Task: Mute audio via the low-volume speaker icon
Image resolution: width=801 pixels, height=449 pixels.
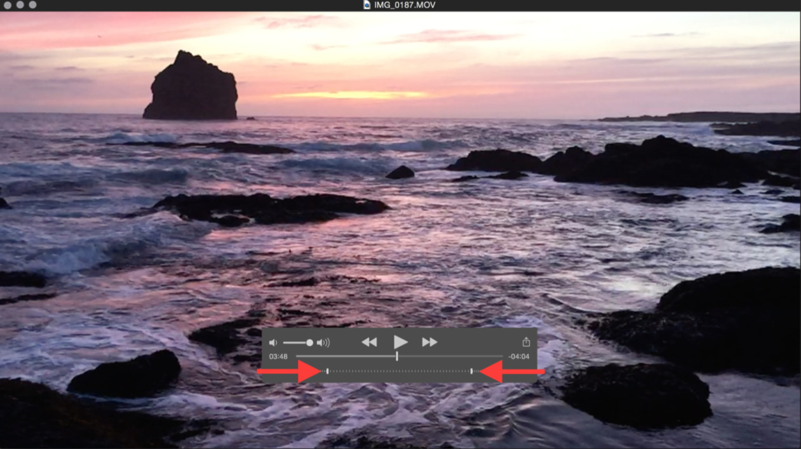Action: [273, 343]
